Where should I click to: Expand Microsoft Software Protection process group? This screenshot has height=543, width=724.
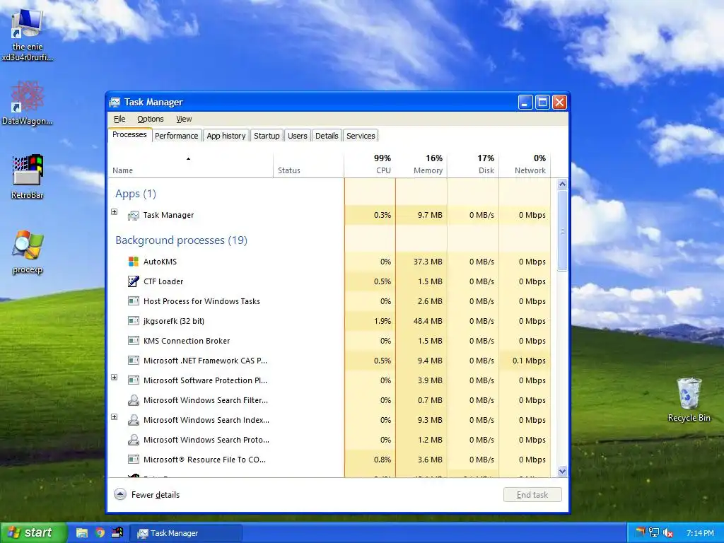[115, 378]
